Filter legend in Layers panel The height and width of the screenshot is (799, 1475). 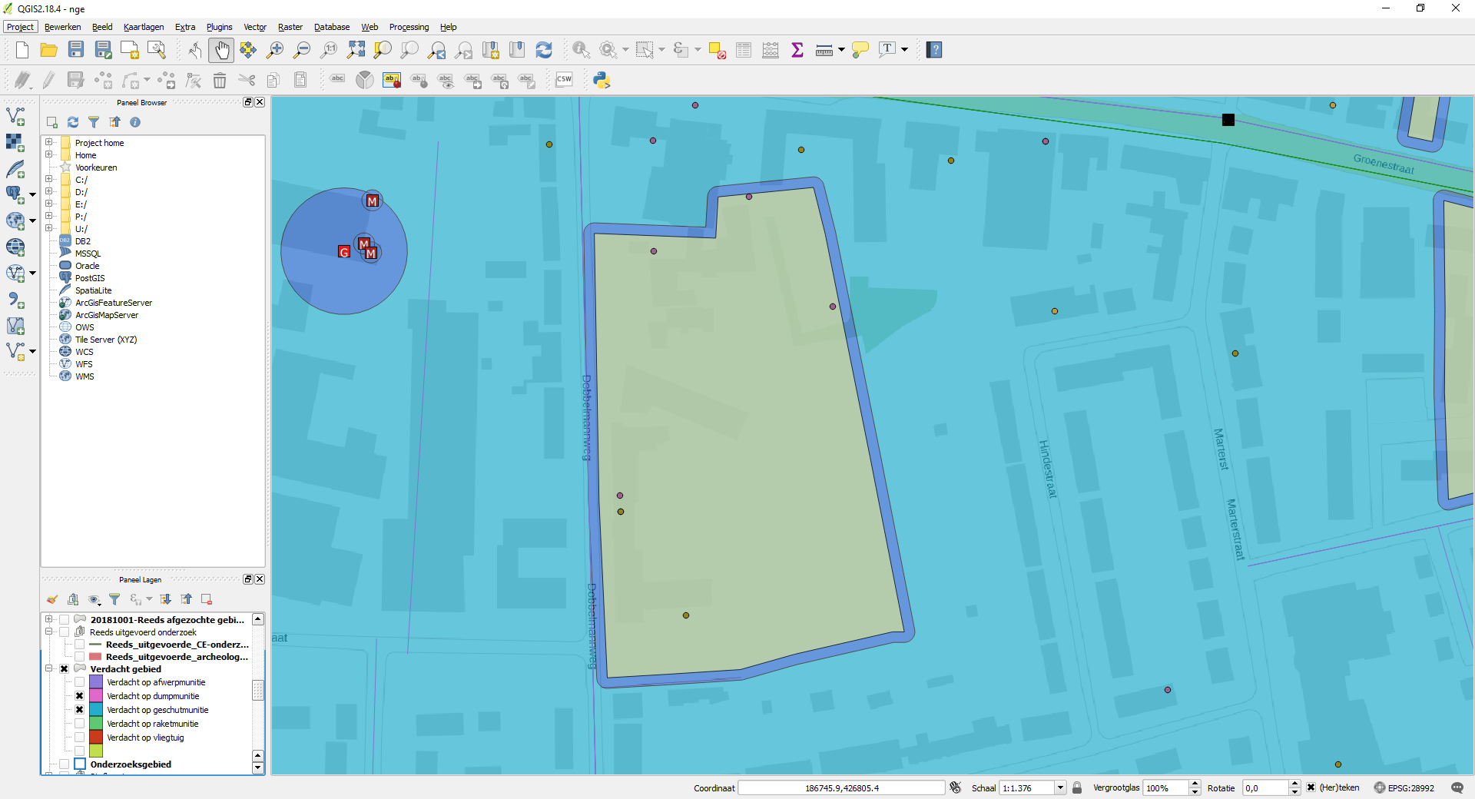click(114, 599)
